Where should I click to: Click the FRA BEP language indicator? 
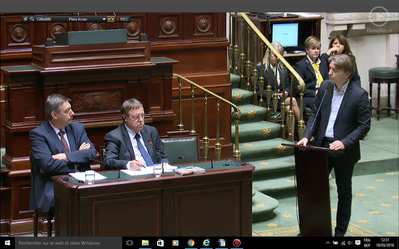click(367, 243)
